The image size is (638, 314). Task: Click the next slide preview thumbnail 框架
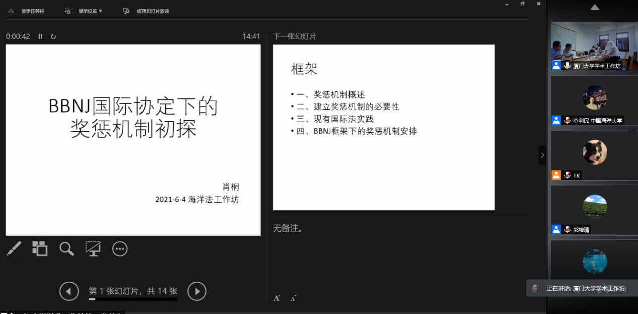coord(384,127)
